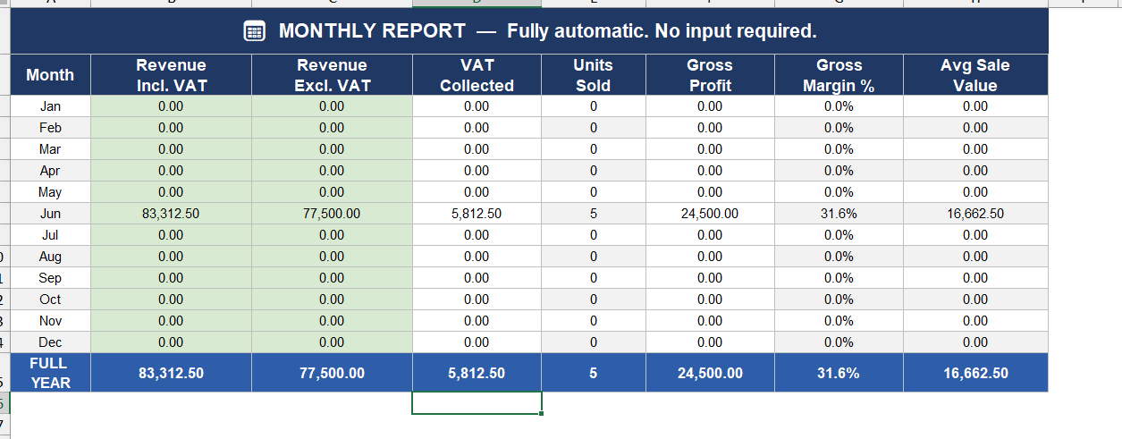Select June gross profit 24,500.00
This screenshot has width=1122, height=439.
(x=710, y=214)
